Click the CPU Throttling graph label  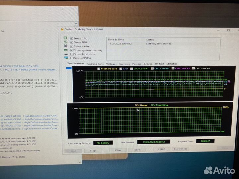tap(159, 105)
